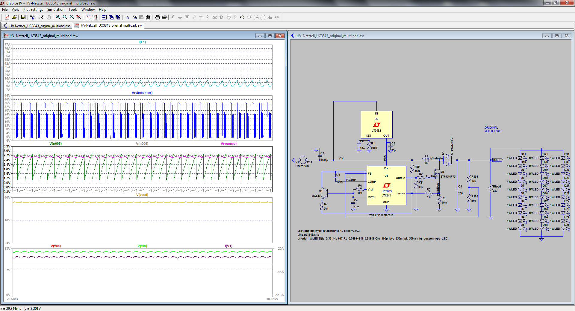Screen dimensions: 575x311
Task: Switch to the .raw waveform tab
Action: 108,25
